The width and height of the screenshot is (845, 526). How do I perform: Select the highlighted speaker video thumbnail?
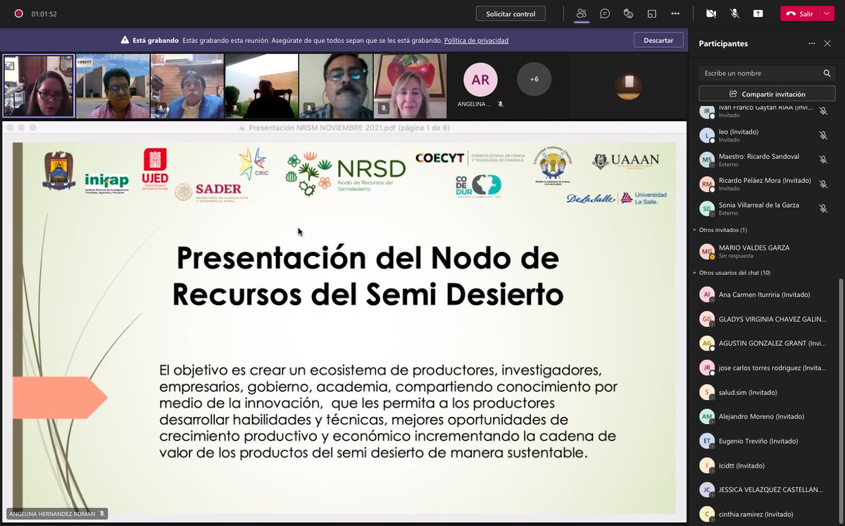coord(38,86)
